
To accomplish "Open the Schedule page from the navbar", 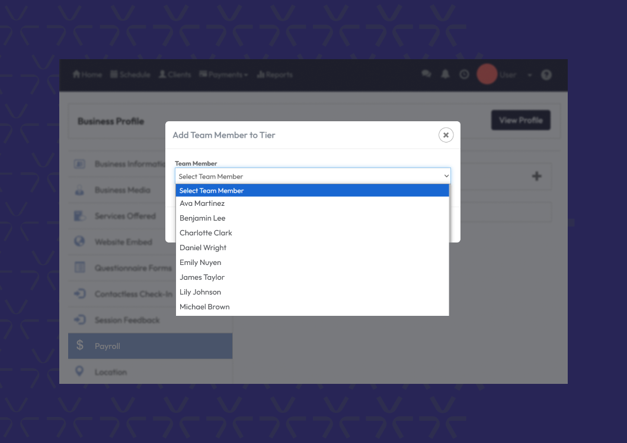I will point(130,75).
